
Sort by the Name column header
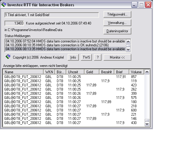point(23,72)
